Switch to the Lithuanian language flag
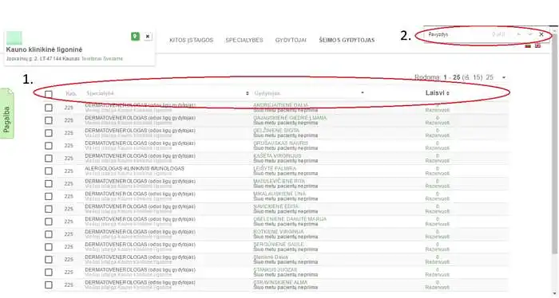 [529, 46]
